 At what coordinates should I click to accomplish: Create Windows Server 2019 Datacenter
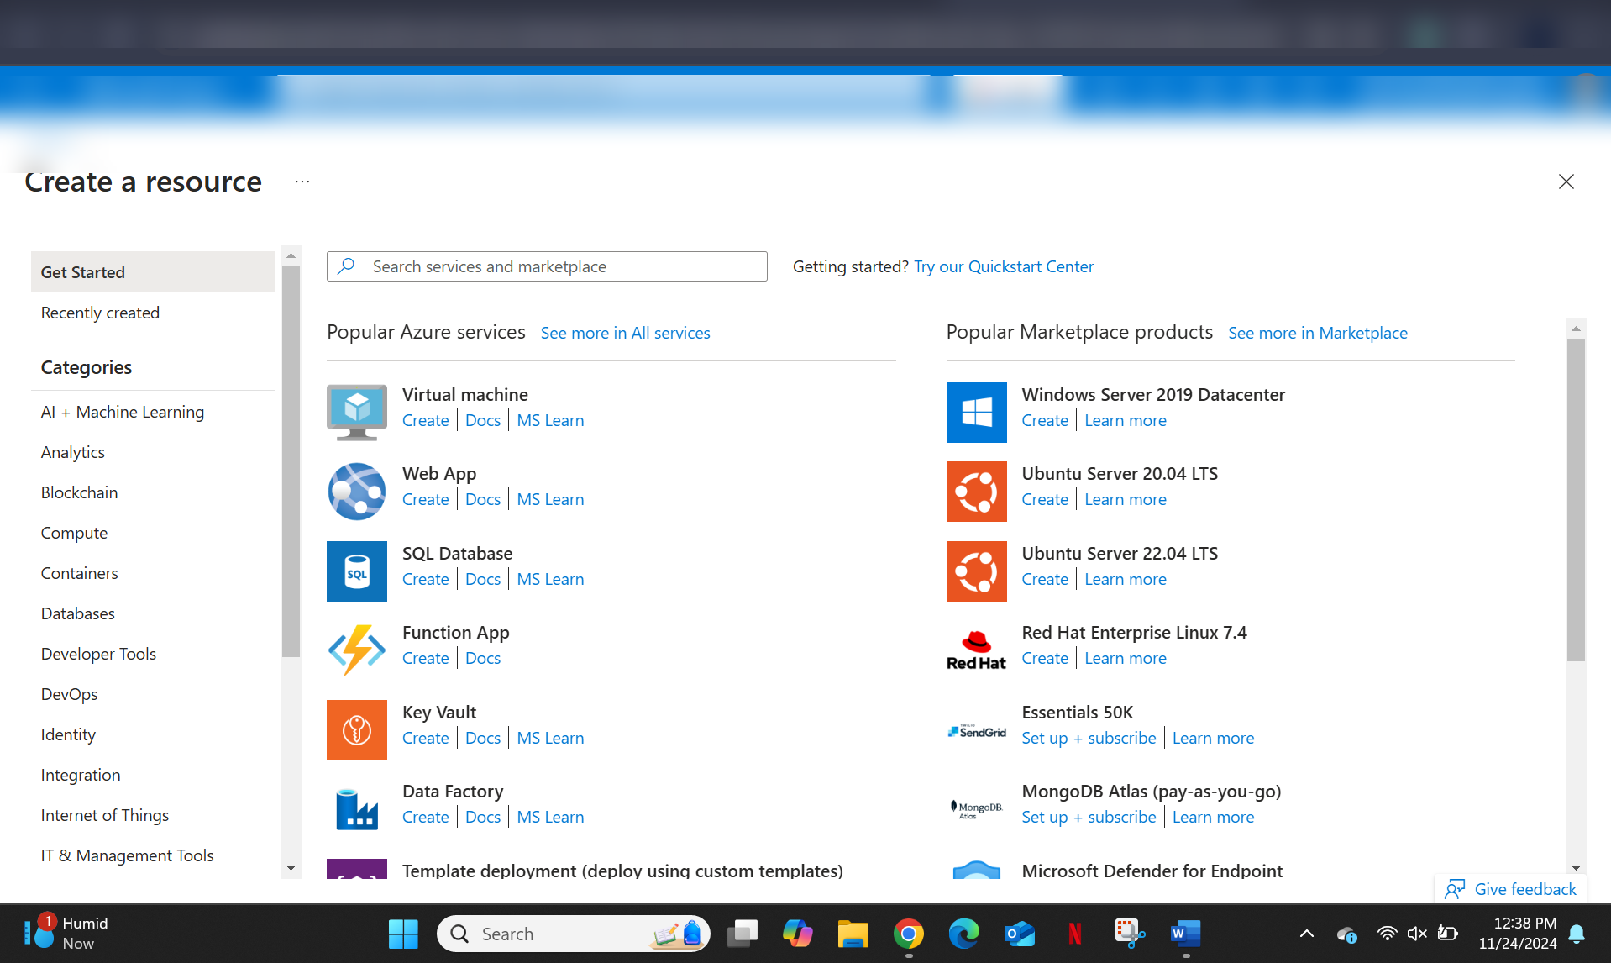pyautogui.click(x=1045, y=420)
